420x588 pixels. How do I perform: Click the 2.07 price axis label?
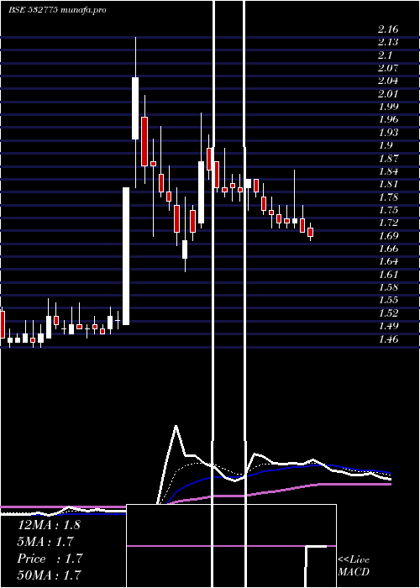pos(388,68)
